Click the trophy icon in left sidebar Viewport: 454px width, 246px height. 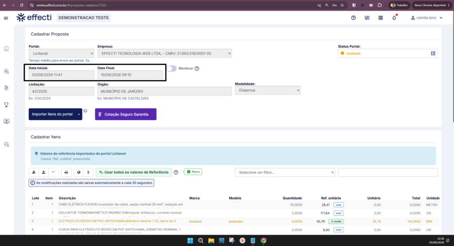(x=6, y=105)
